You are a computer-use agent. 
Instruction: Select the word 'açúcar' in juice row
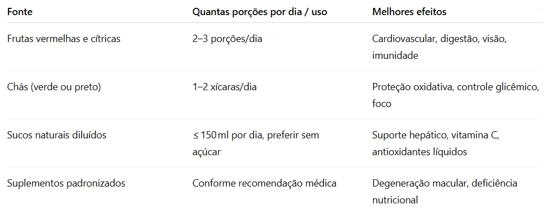pos(207,152)
